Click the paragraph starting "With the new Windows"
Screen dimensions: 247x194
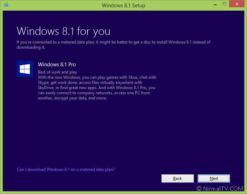(97, 88)
